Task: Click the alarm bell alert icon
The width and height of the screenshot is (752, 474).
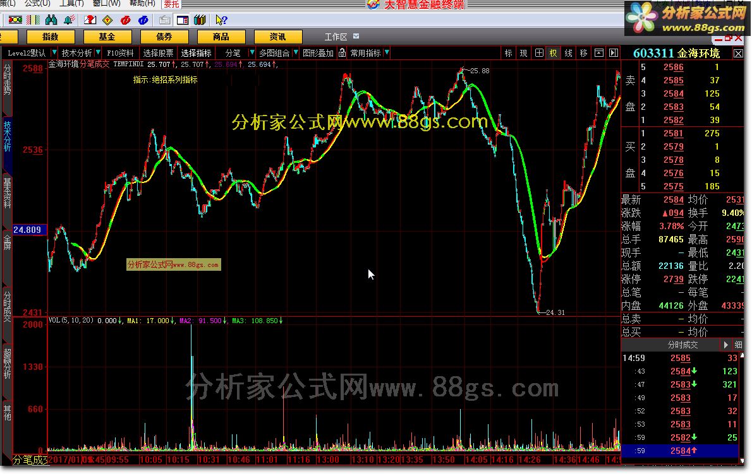Action: point(70,20)
